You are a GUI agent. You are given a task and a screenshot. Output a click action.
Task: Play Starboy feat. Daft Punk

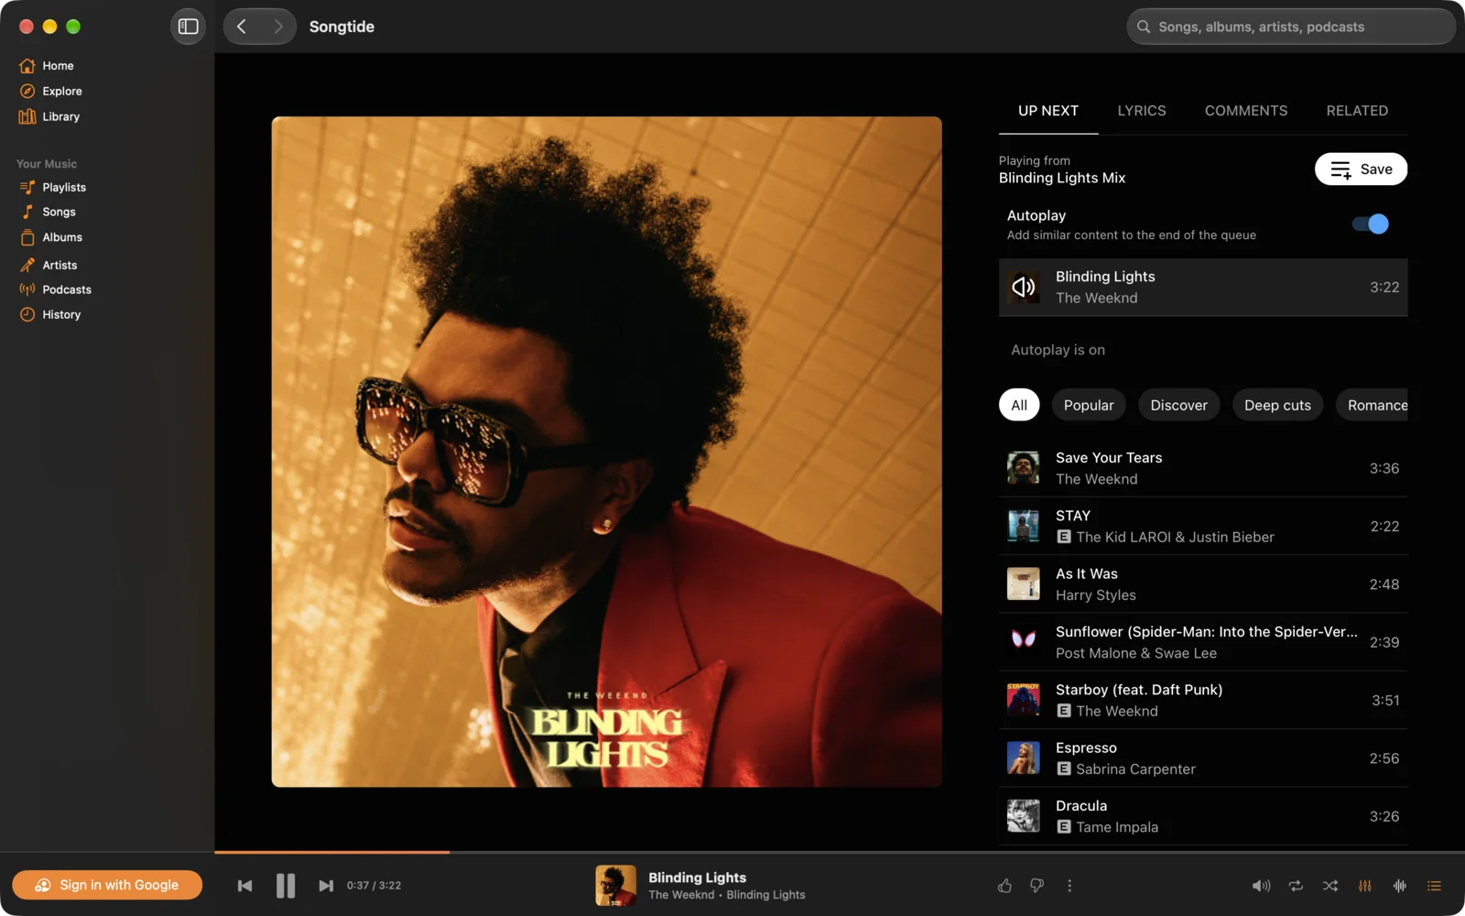coord(1203,700)
